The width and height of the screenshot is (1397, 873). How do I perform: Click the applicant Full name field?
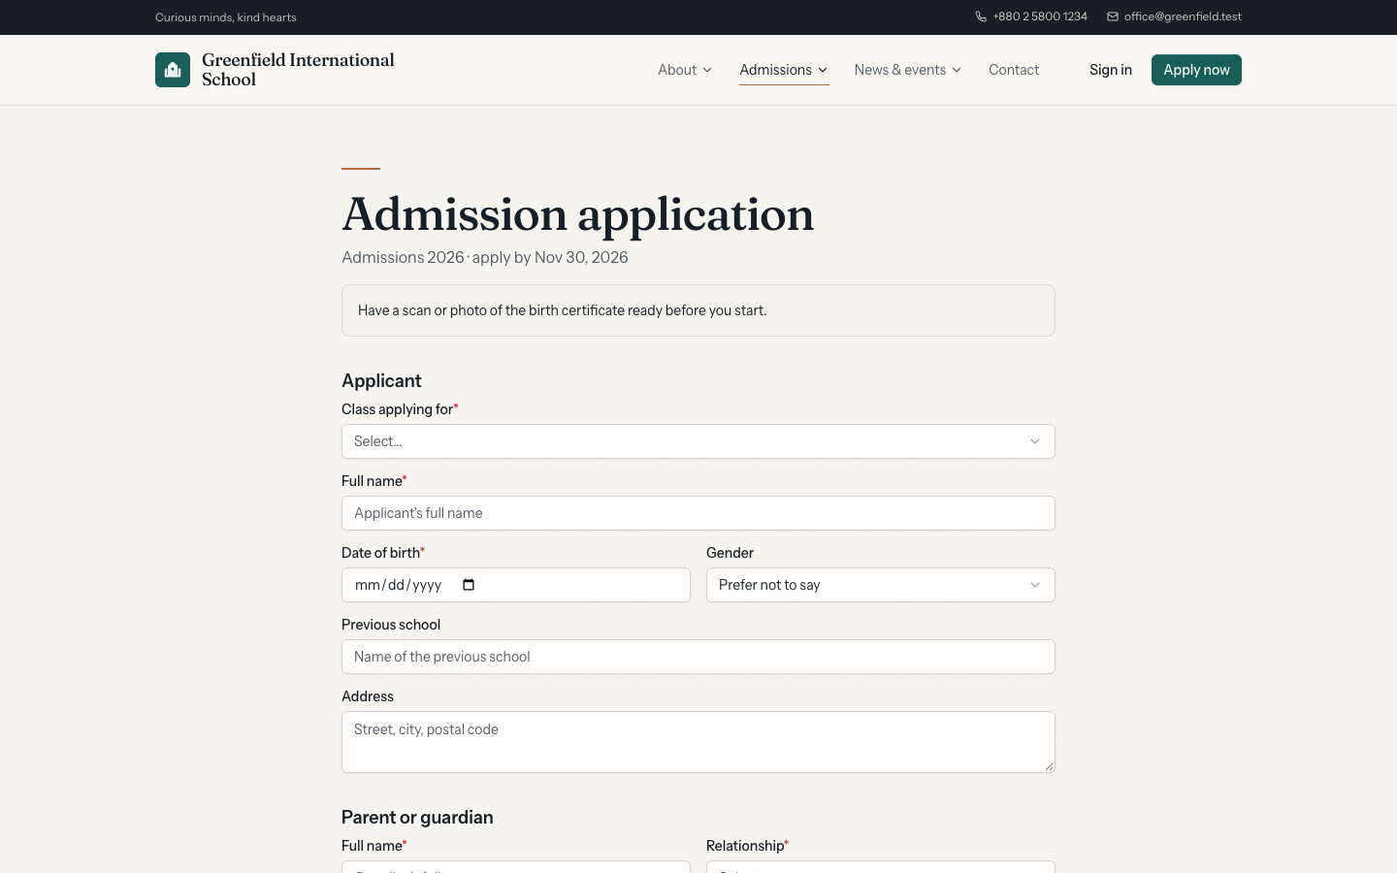pos(698,513)
